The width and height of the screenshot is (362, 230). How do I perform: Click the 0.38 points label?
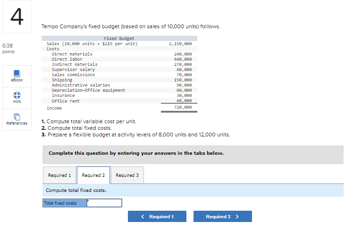pyautogui.click(x=8, y=48)
